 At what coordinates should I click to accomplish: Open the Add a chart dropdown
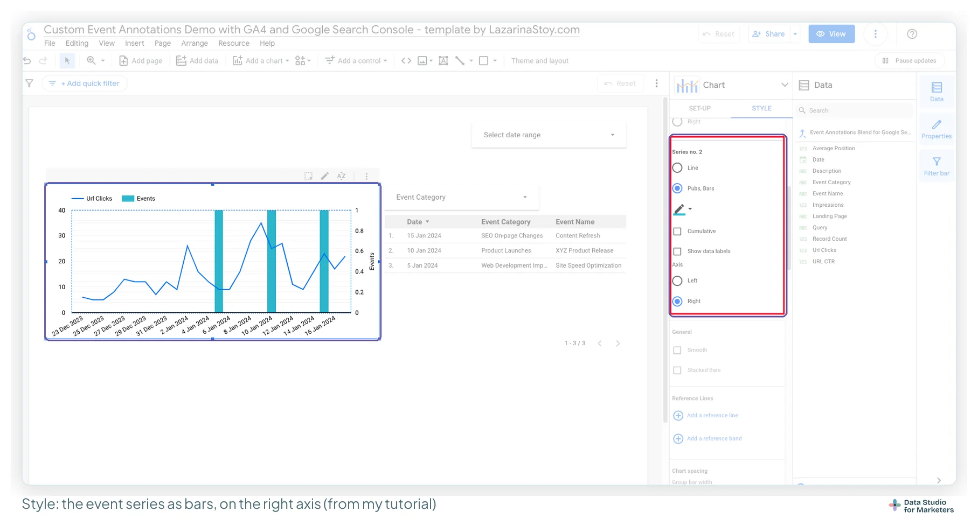(261, 61)
